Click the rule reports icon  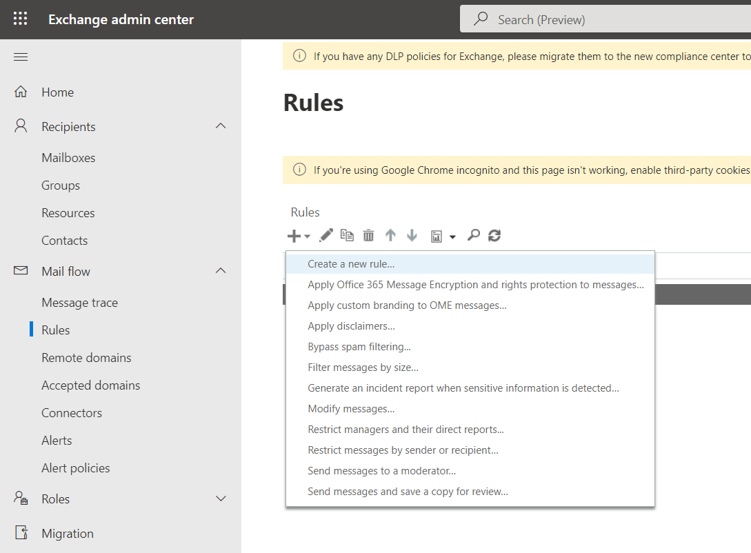coord(439,235)
